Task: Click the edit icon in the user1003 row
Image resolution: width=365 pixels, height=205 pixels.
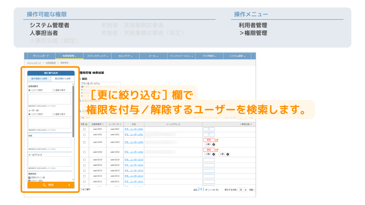Action: click(x=217, y=140)
